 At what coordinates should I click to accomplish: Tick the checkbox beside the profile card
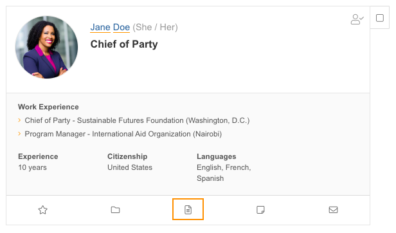pos(380,18)
